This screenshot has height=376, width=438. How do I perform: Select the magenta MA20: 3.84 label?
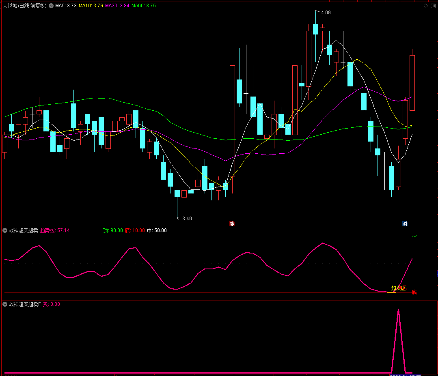(x=117, y=6)
